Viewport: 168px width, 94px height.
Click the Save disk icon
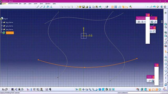pos(83,7)
